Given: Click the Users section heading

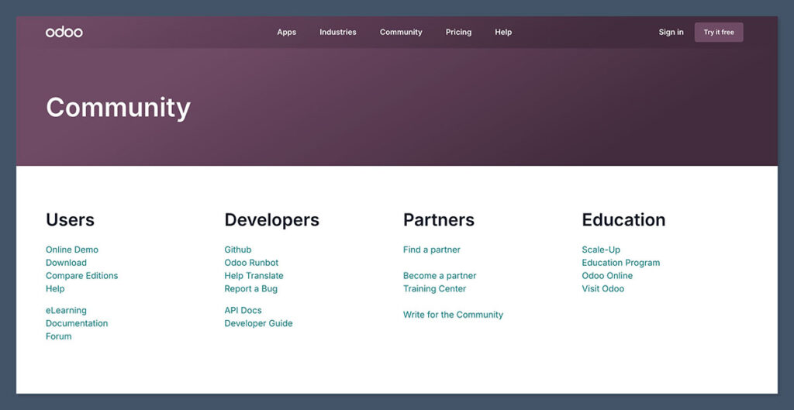Looking at the screenshot, I should 70,219.
